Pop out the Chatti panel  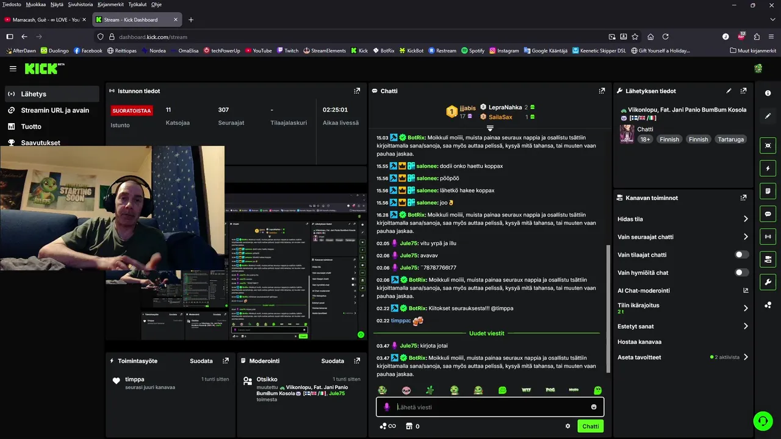(602, 91)
